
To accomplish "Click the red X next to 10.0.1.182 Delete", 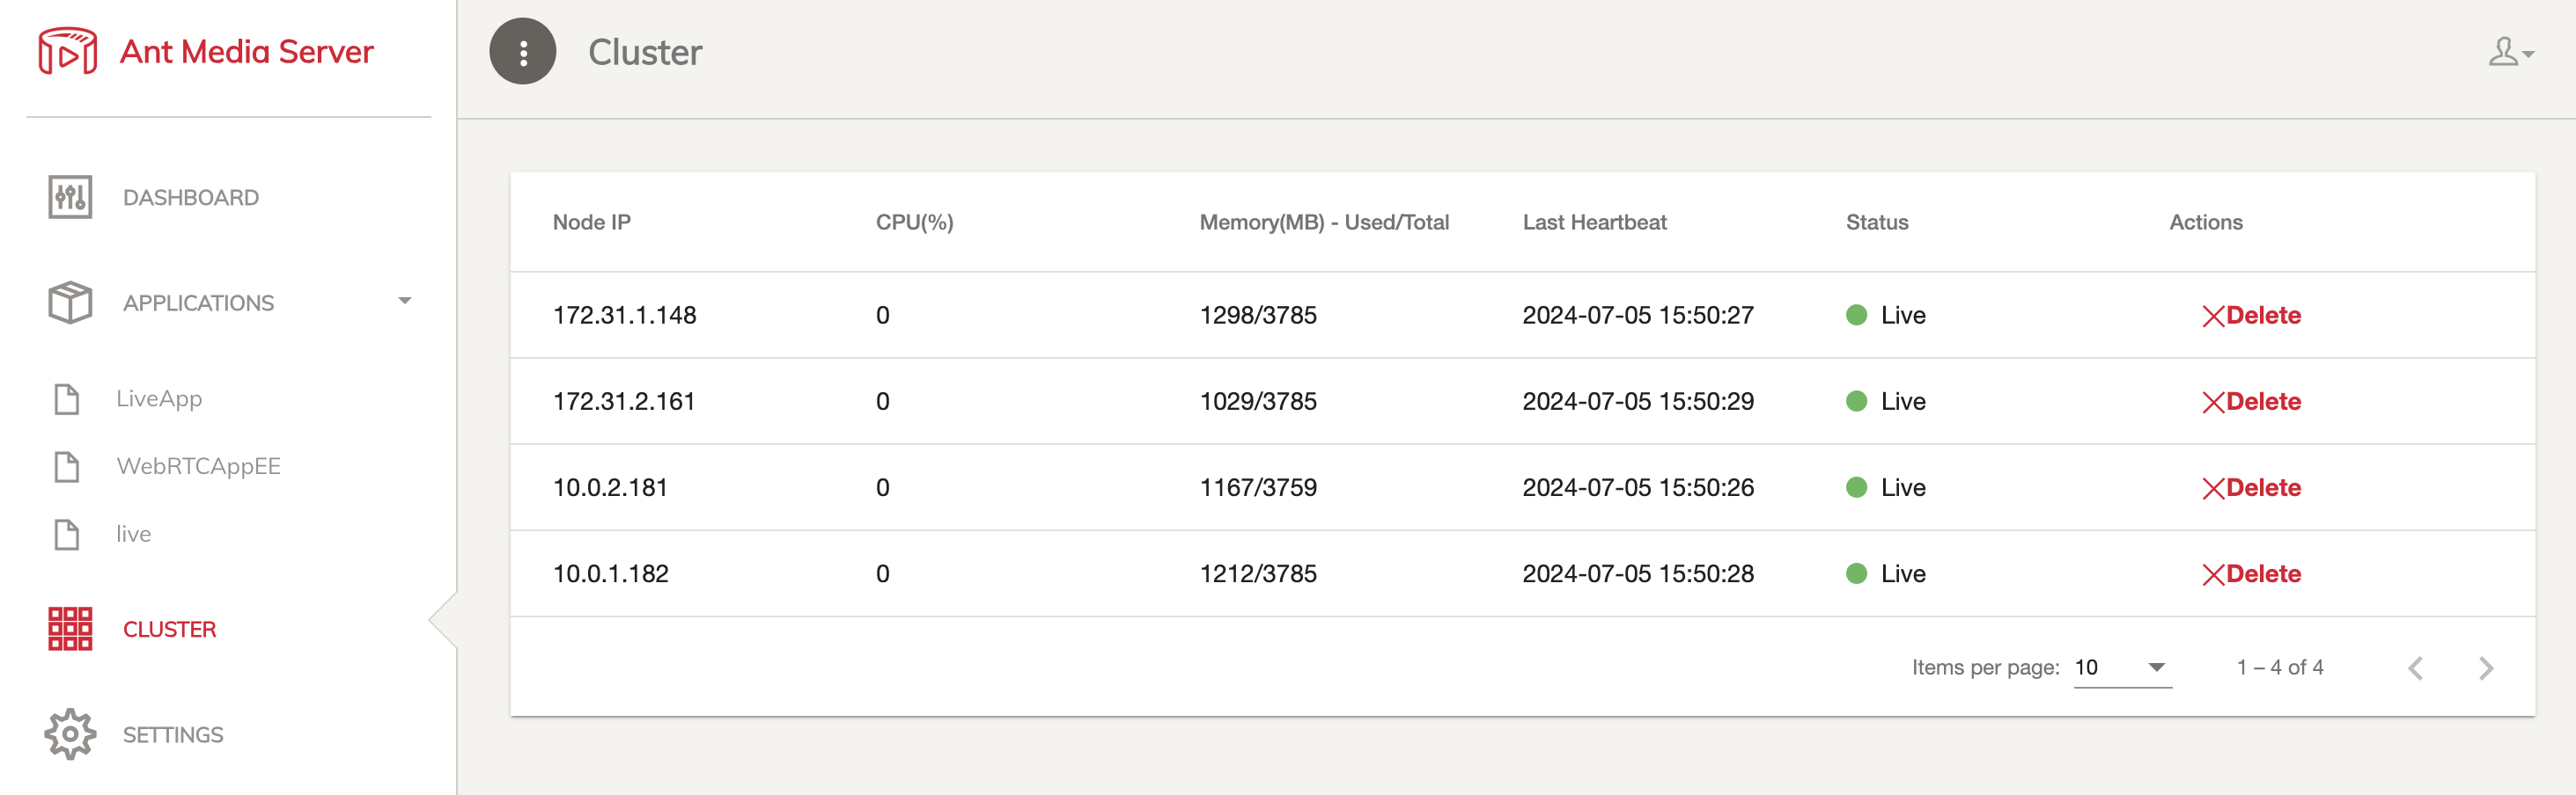I will pos(2213,574).
